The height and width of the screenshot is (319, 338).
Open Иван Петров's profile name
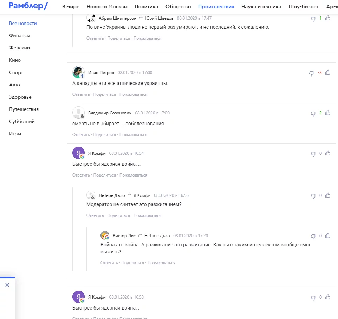click(101, 73)
